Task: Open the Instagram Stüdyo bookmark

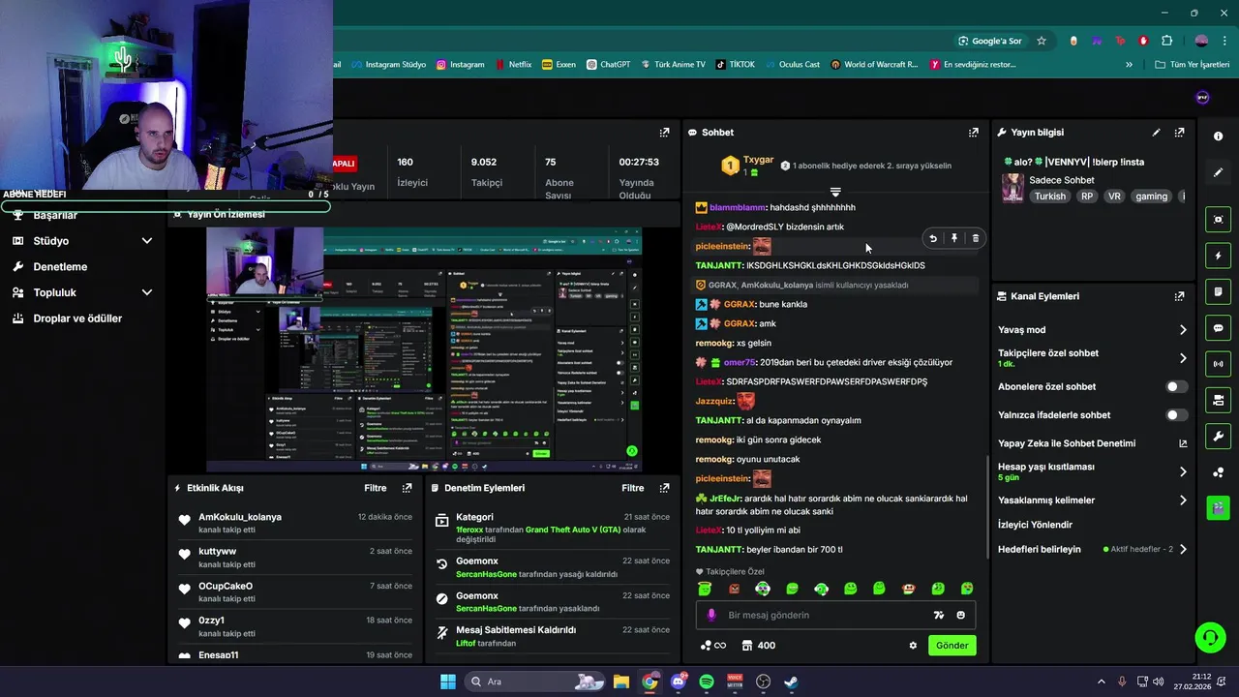Action: (x=388, y=65)
